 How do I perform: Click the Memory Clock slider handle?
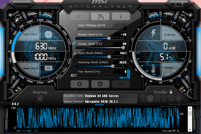pos(113,66)
